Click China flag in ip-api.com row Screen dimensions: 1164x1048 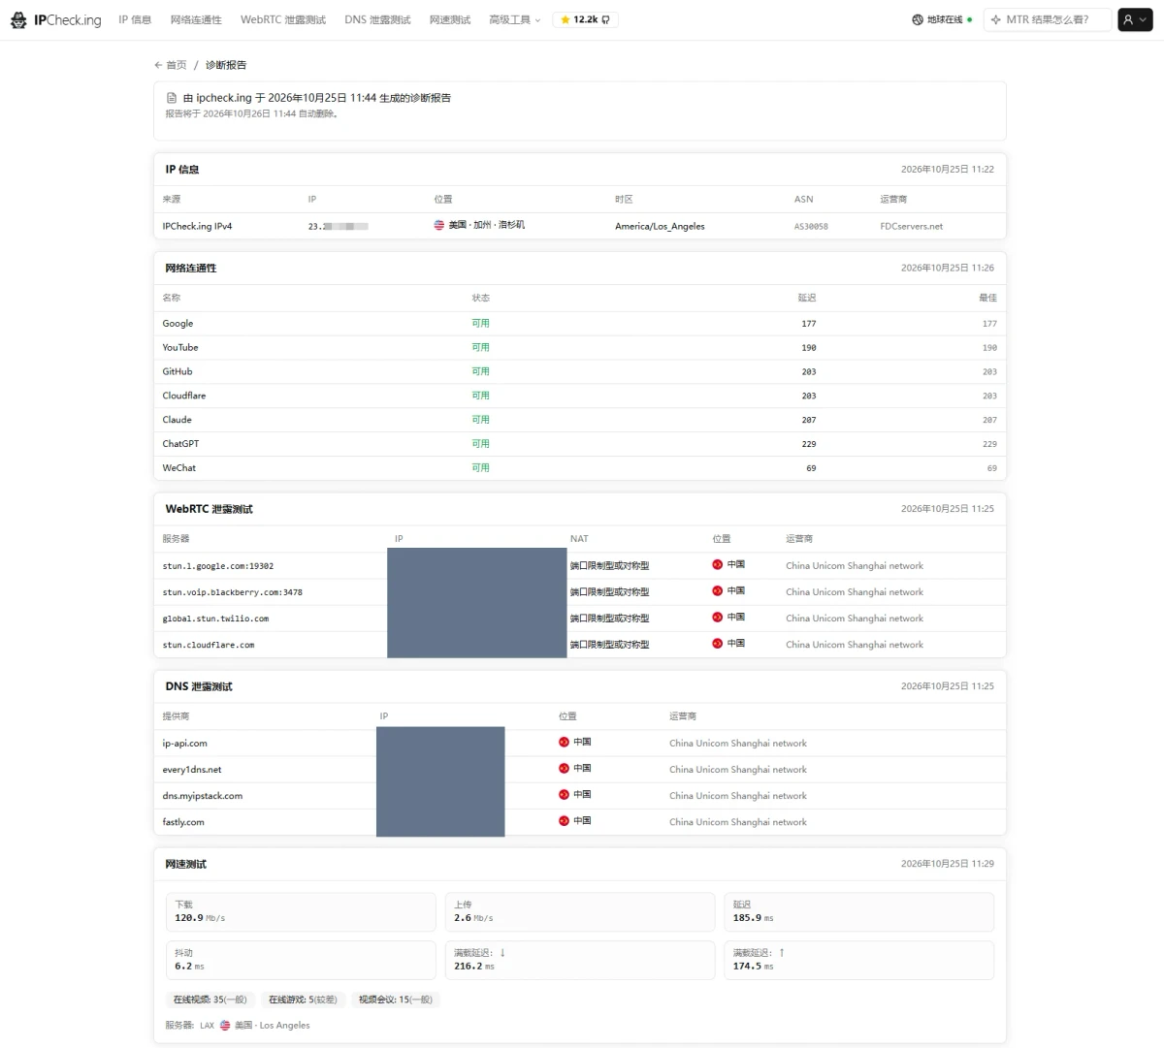tap(564, 742)
